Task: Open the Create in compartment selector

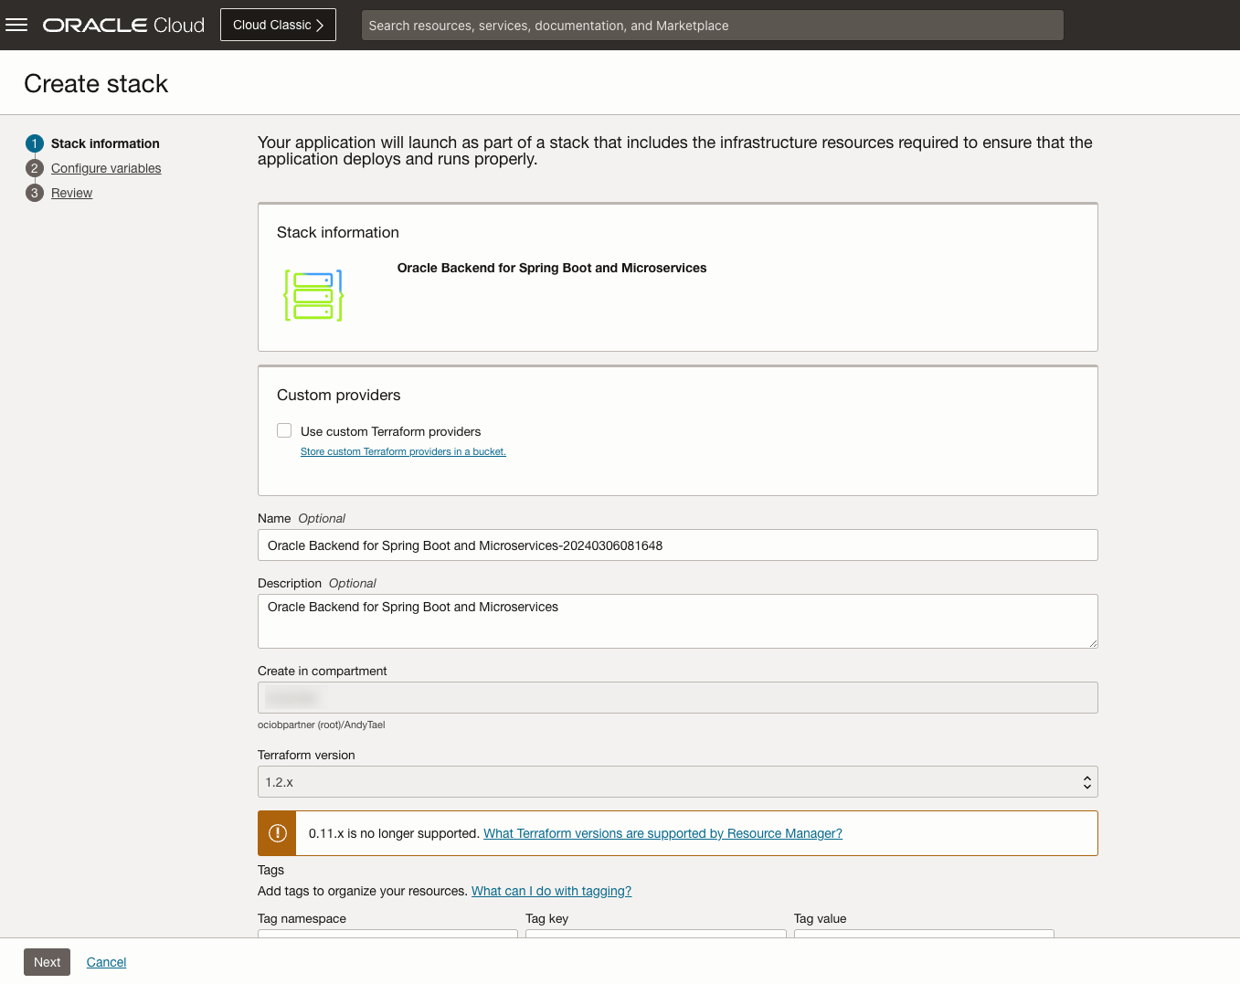Action: 677,698
